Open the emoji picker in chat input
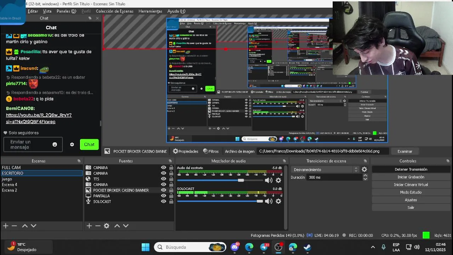453x255 pixels. pyautogui.click(x=55, y=144)
